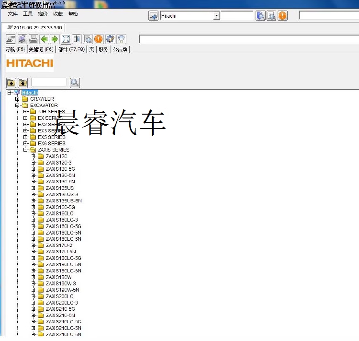Screen dimensions: 359x341
Task: Click the top right search field
Action: tap(329, 16)
